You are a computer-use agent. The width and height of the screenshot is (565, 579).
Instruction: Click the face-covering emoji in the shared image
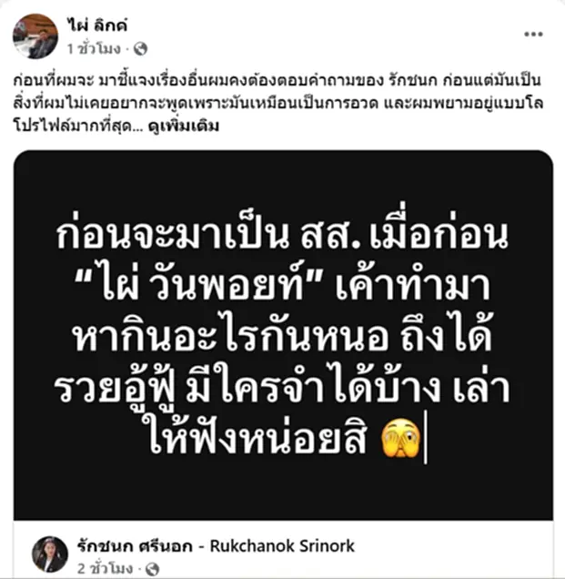tap(400, 439)
